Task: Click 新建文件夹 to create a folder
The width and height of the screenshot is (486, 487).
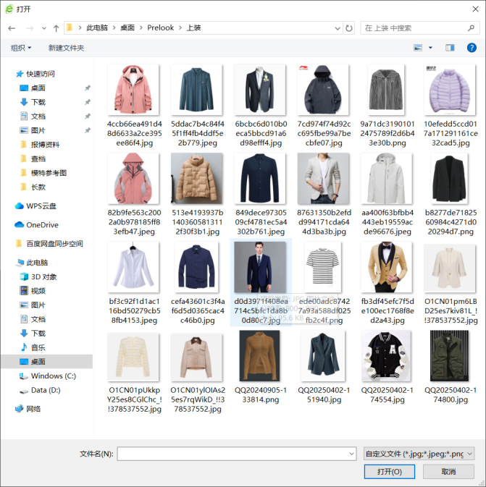Action: (x=66, y=48)
